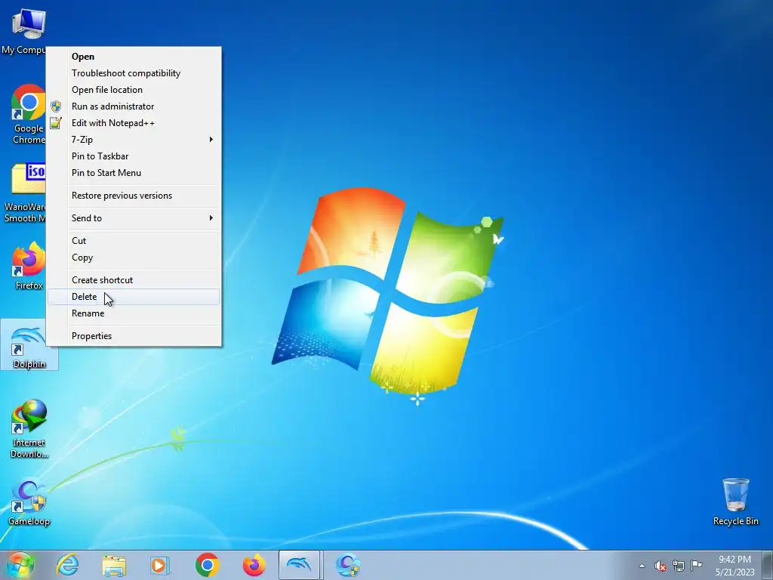
Task: Open Windows Media Player from the taskbar
Action: tap(160, 565)
